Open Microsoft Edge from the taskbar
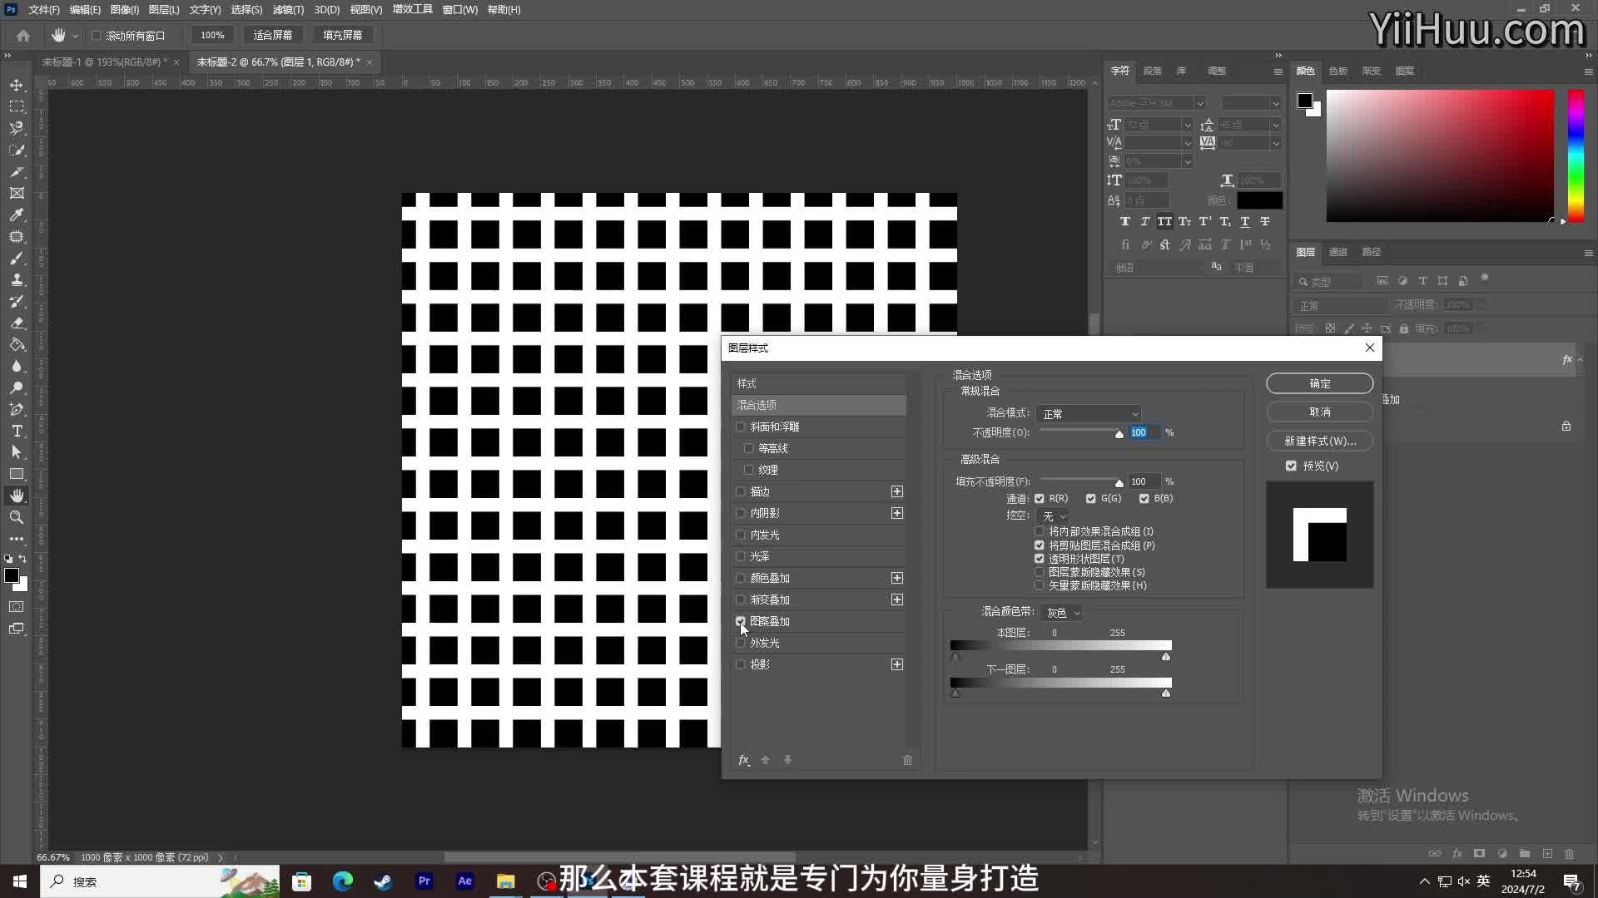 click(x=343, y=881)
